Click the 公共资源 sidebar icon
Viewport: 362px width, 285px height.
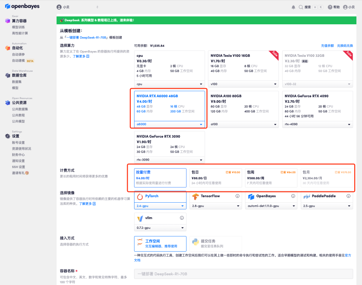point(8,102)
